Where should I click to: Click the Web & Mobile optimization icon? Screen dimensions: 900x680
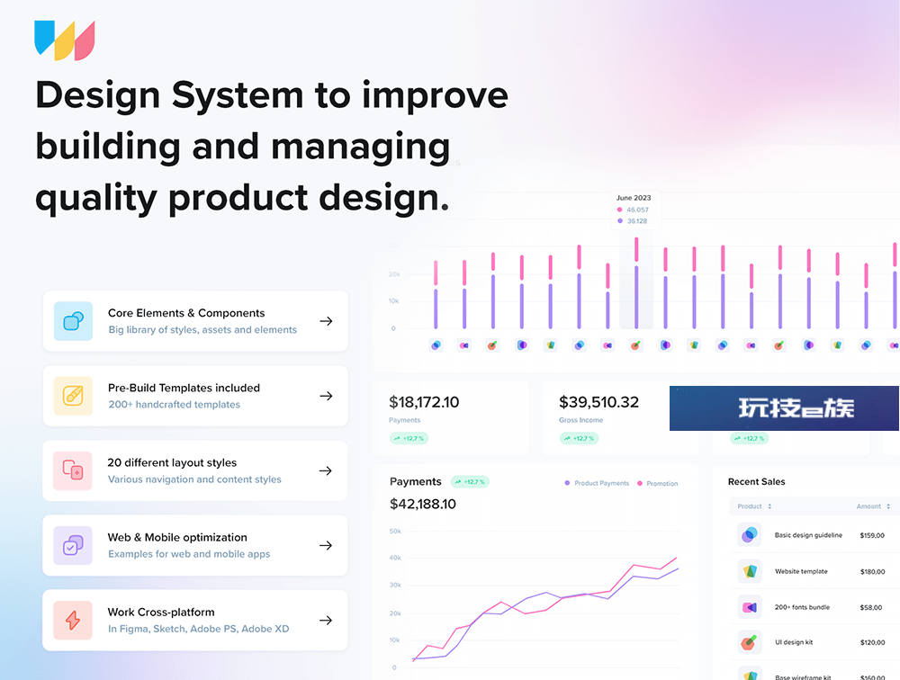[x=73, y=545]
